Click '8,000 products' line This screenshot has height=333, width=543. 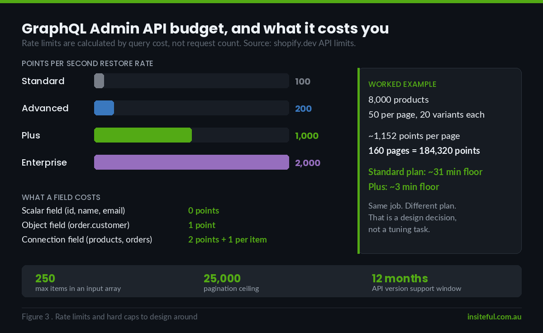399,100
